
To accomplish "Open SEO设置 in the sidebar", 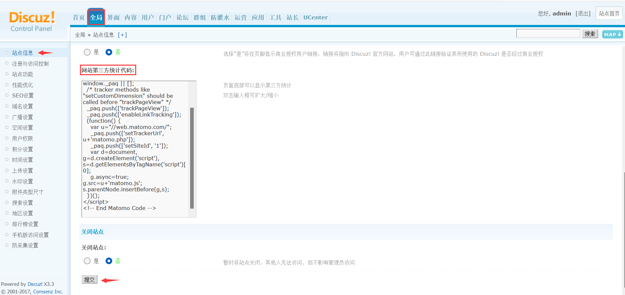I will coord(23,95).
